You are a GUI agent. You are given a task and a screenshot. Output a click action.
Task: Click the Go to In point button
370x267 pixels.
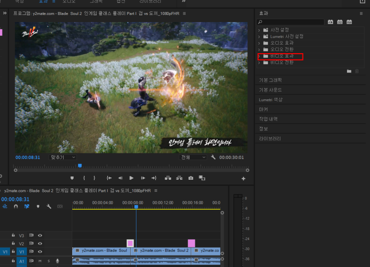(x=109, y=178)
